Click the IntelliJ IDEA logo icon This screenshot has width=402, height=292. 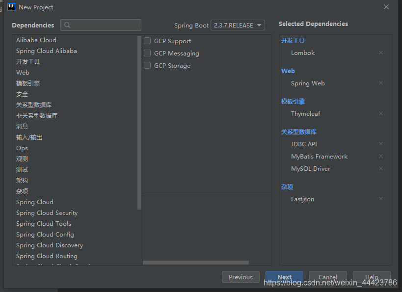[11, 7]
